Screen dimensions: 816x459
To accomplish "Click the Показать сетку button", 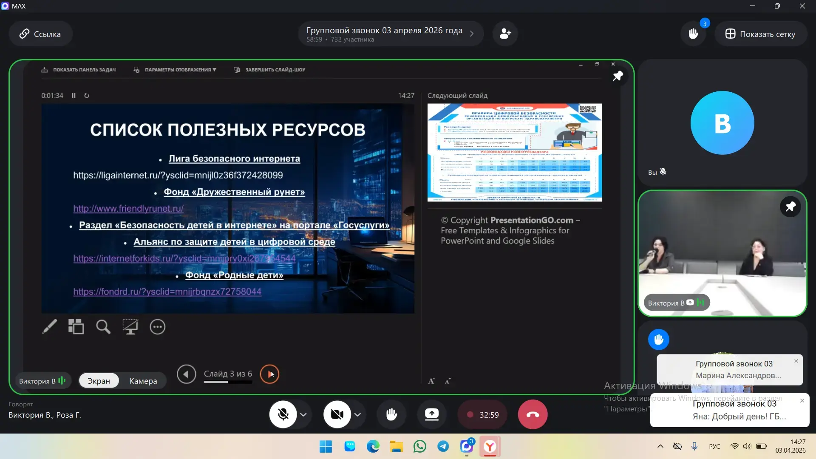I will (760, 34).
